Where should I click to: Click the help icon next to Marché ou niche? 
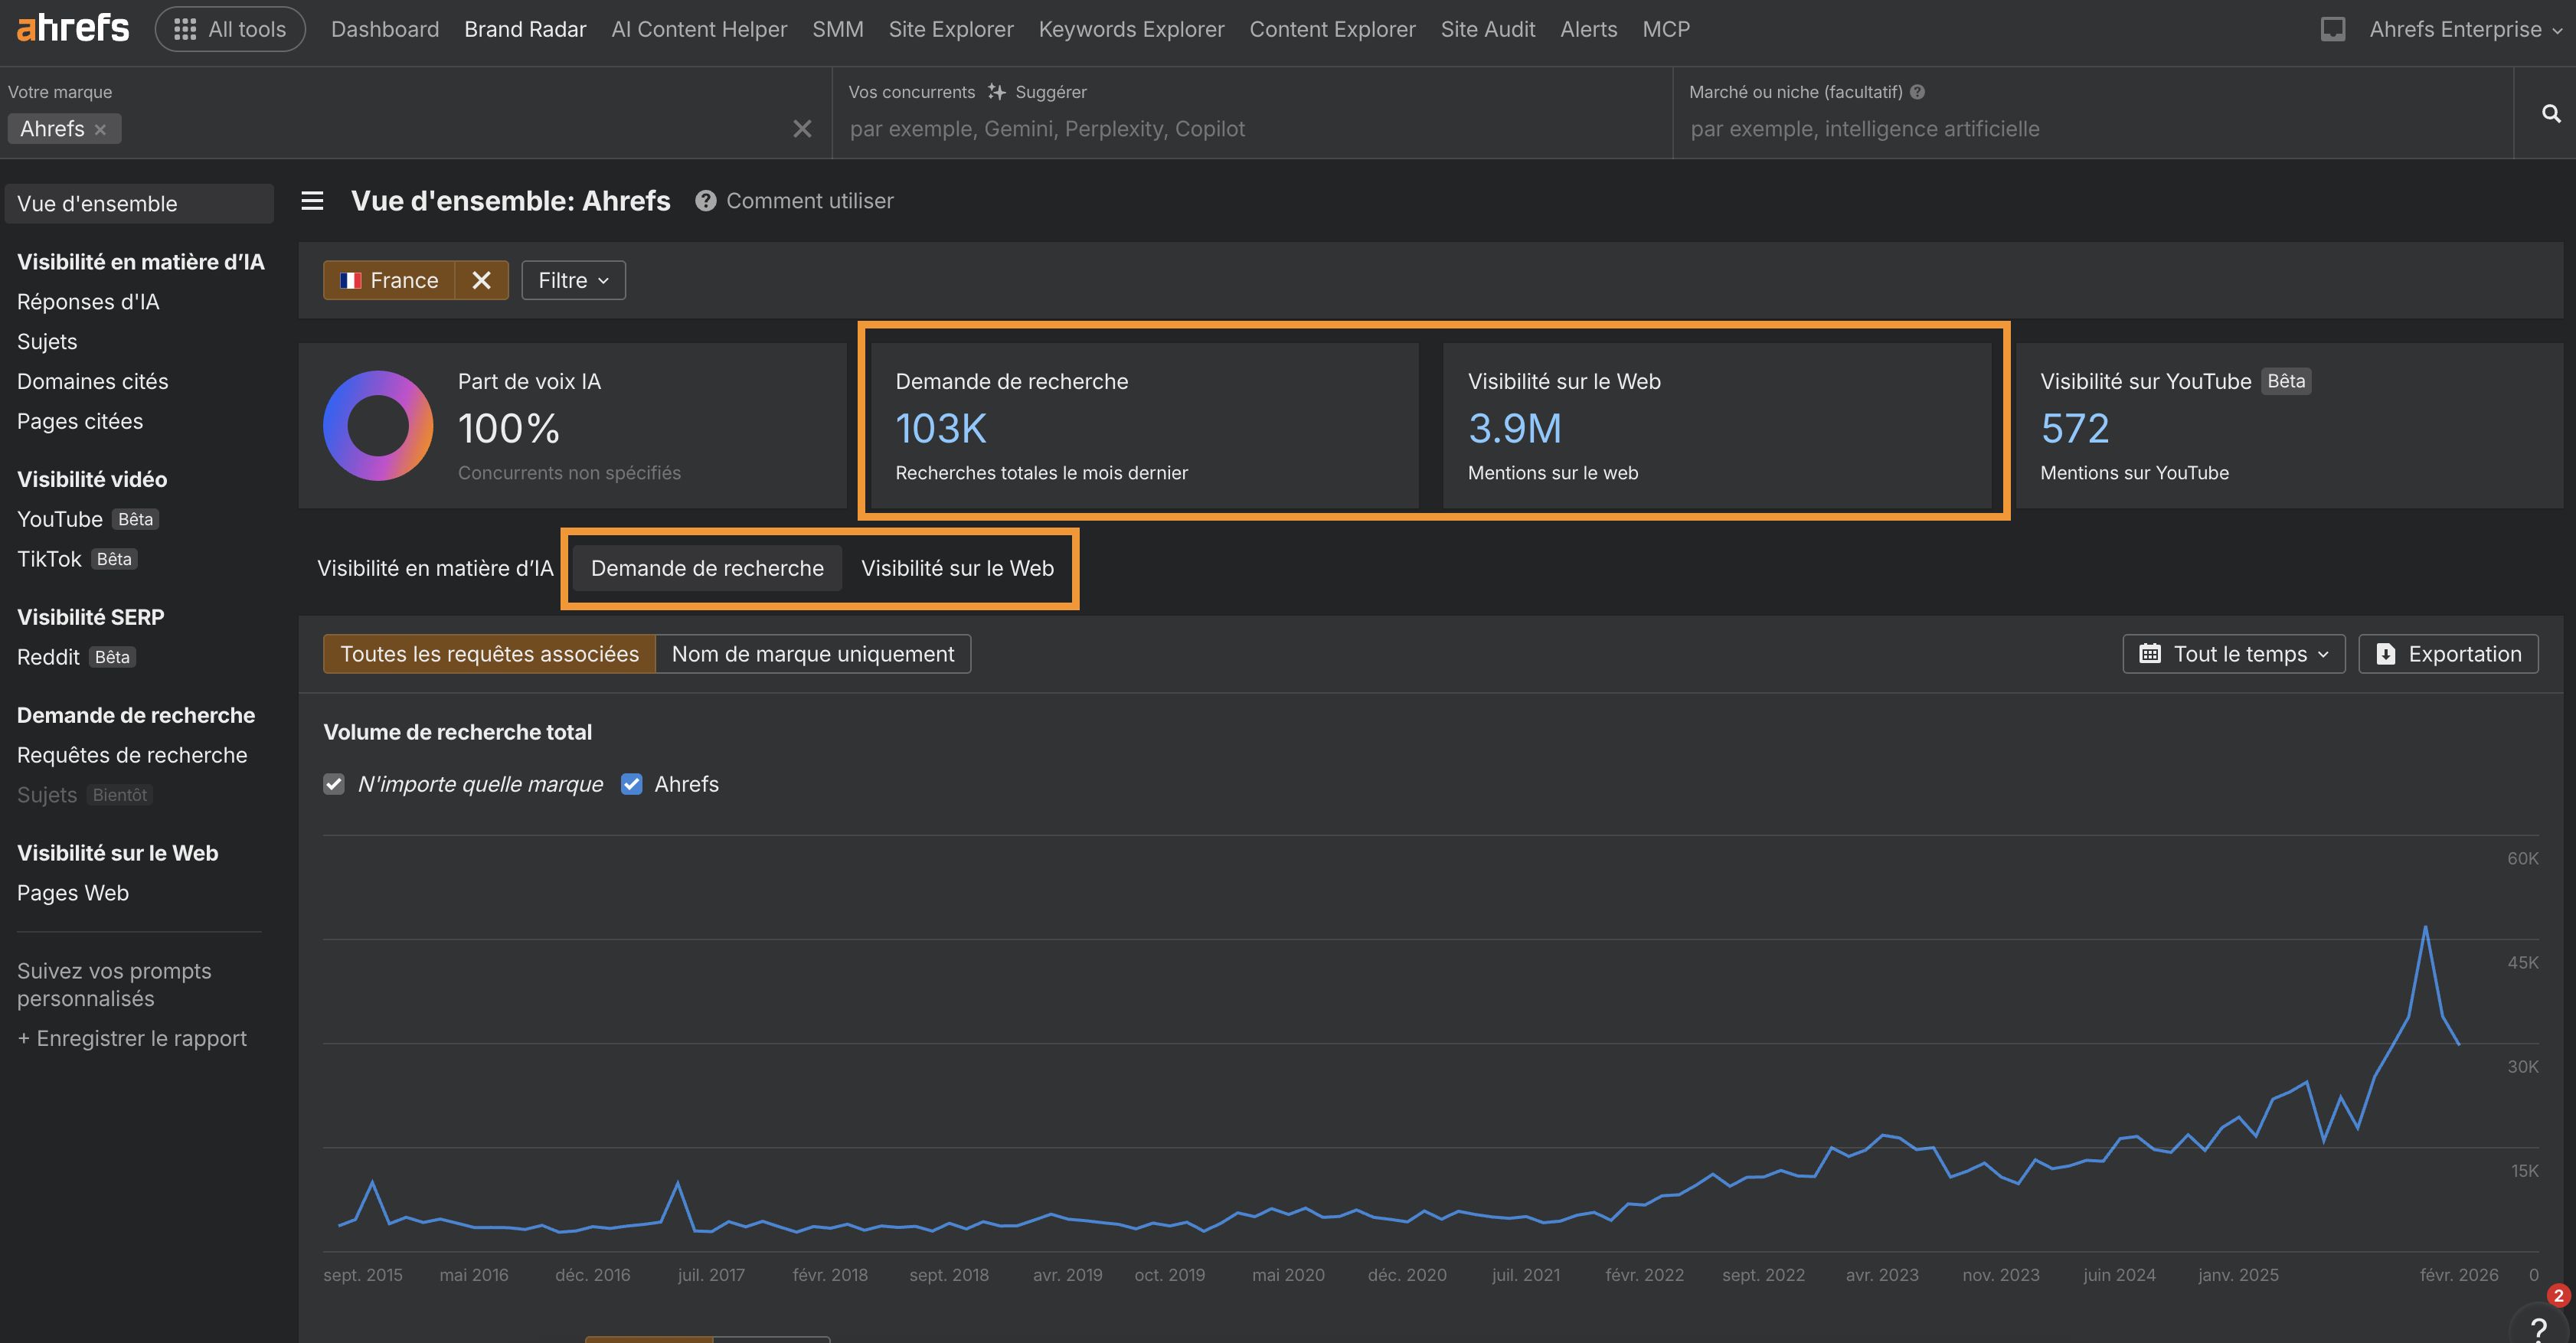click(1917, 92)
